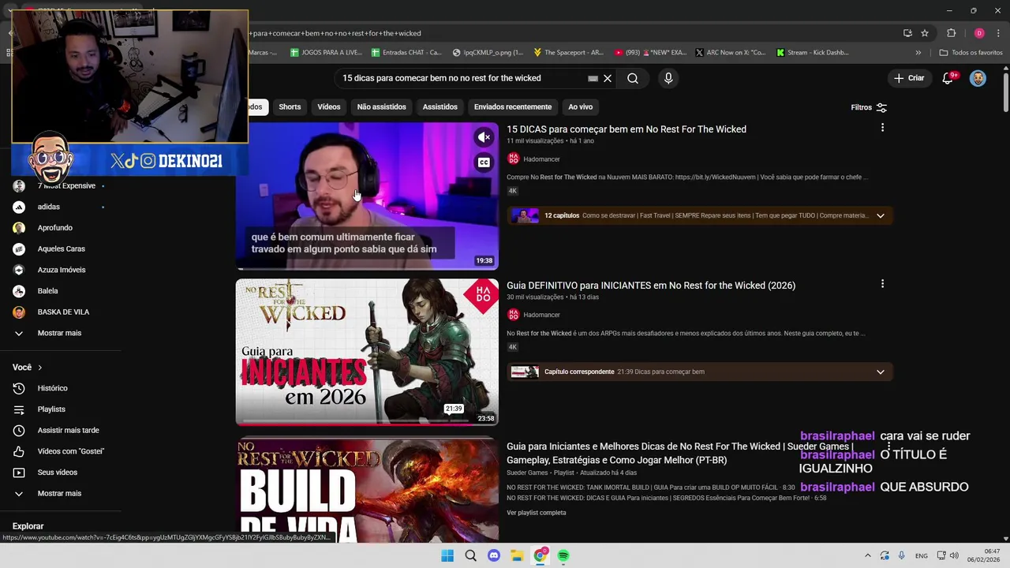Open more options for Guia DEFINITIVO video
Image resolution: width=1010 pixels, height=568 pixels.
[x=882, y=284]
